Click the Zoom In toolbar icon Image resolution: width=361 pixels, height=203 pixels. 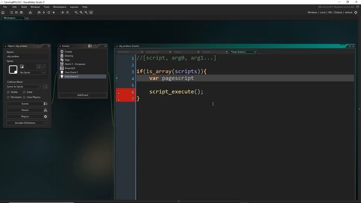point(86,12)
